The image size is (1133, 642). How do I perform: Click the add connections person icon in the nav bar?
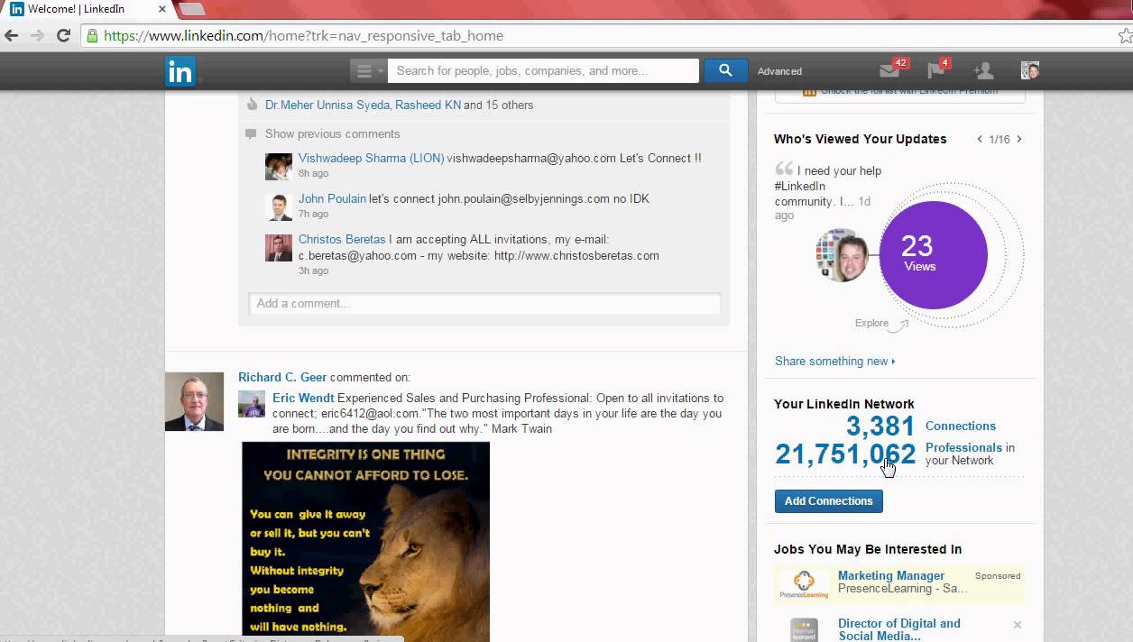click(x=983, y=70)
